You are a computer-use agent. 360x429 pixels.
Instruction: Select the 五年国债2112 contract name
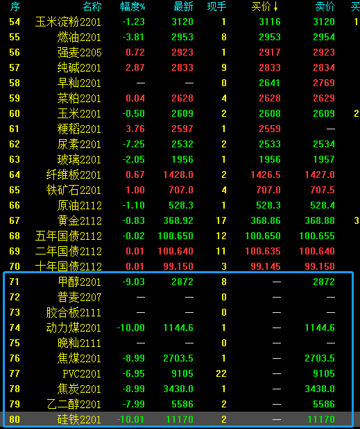pyautogui.click(x=68, y=236)
